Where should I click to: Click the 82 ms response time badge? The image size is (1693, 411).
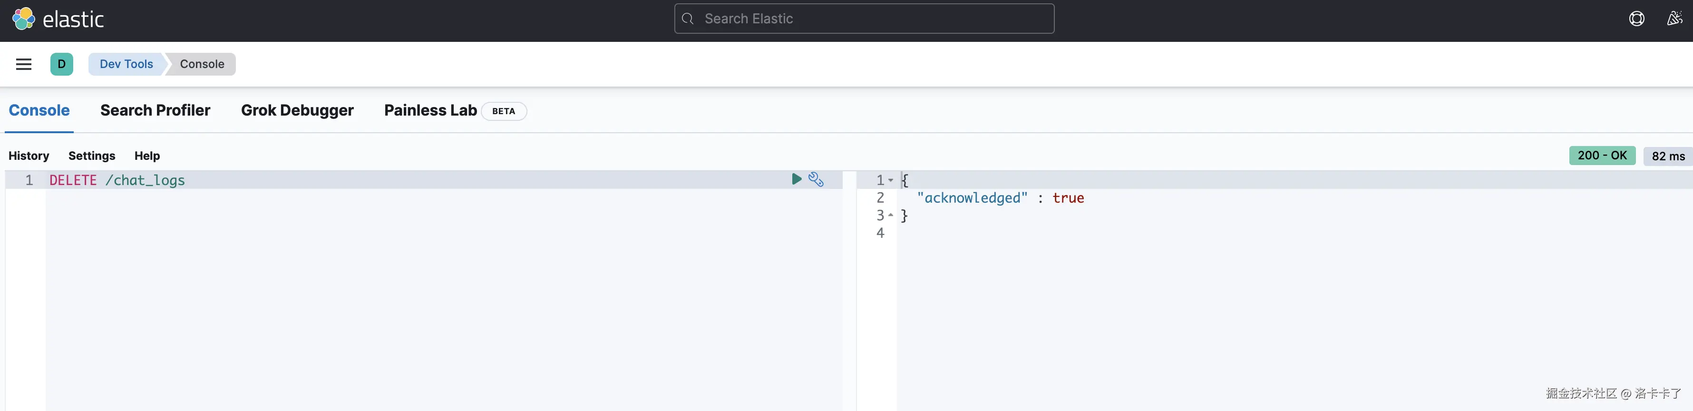(1668, 157)
